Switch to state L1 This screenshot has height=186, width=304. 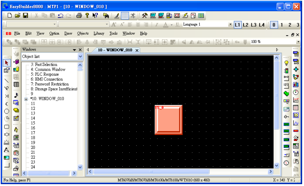tap(238, 25)
